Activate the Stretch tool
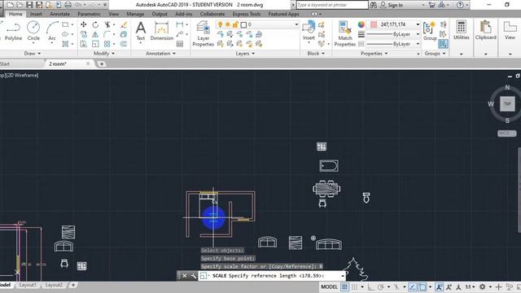Image resolution: width=521 pixels, height=293 pixels. (83, 44)
